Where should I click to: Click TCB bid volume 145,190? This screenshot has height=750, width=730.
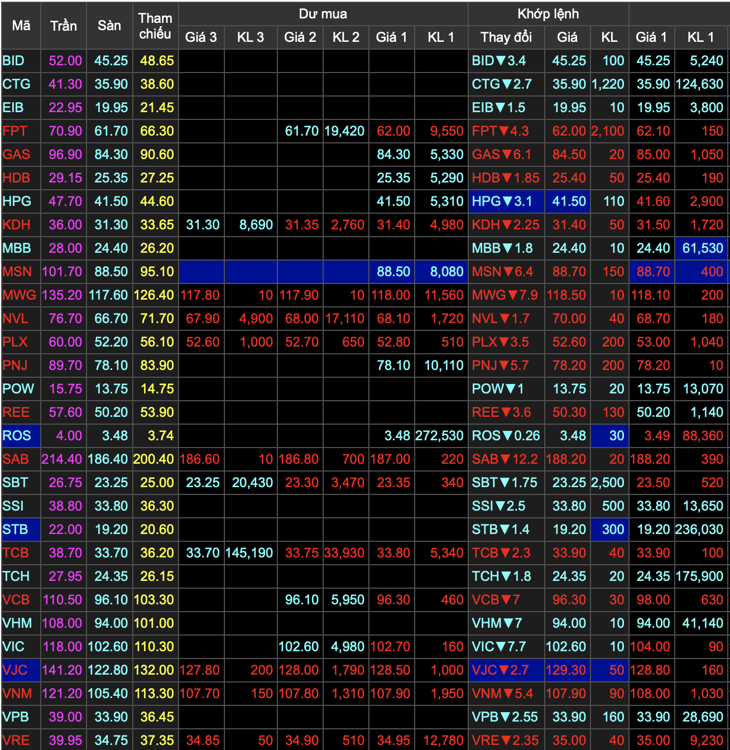click(x=251, y=553)
